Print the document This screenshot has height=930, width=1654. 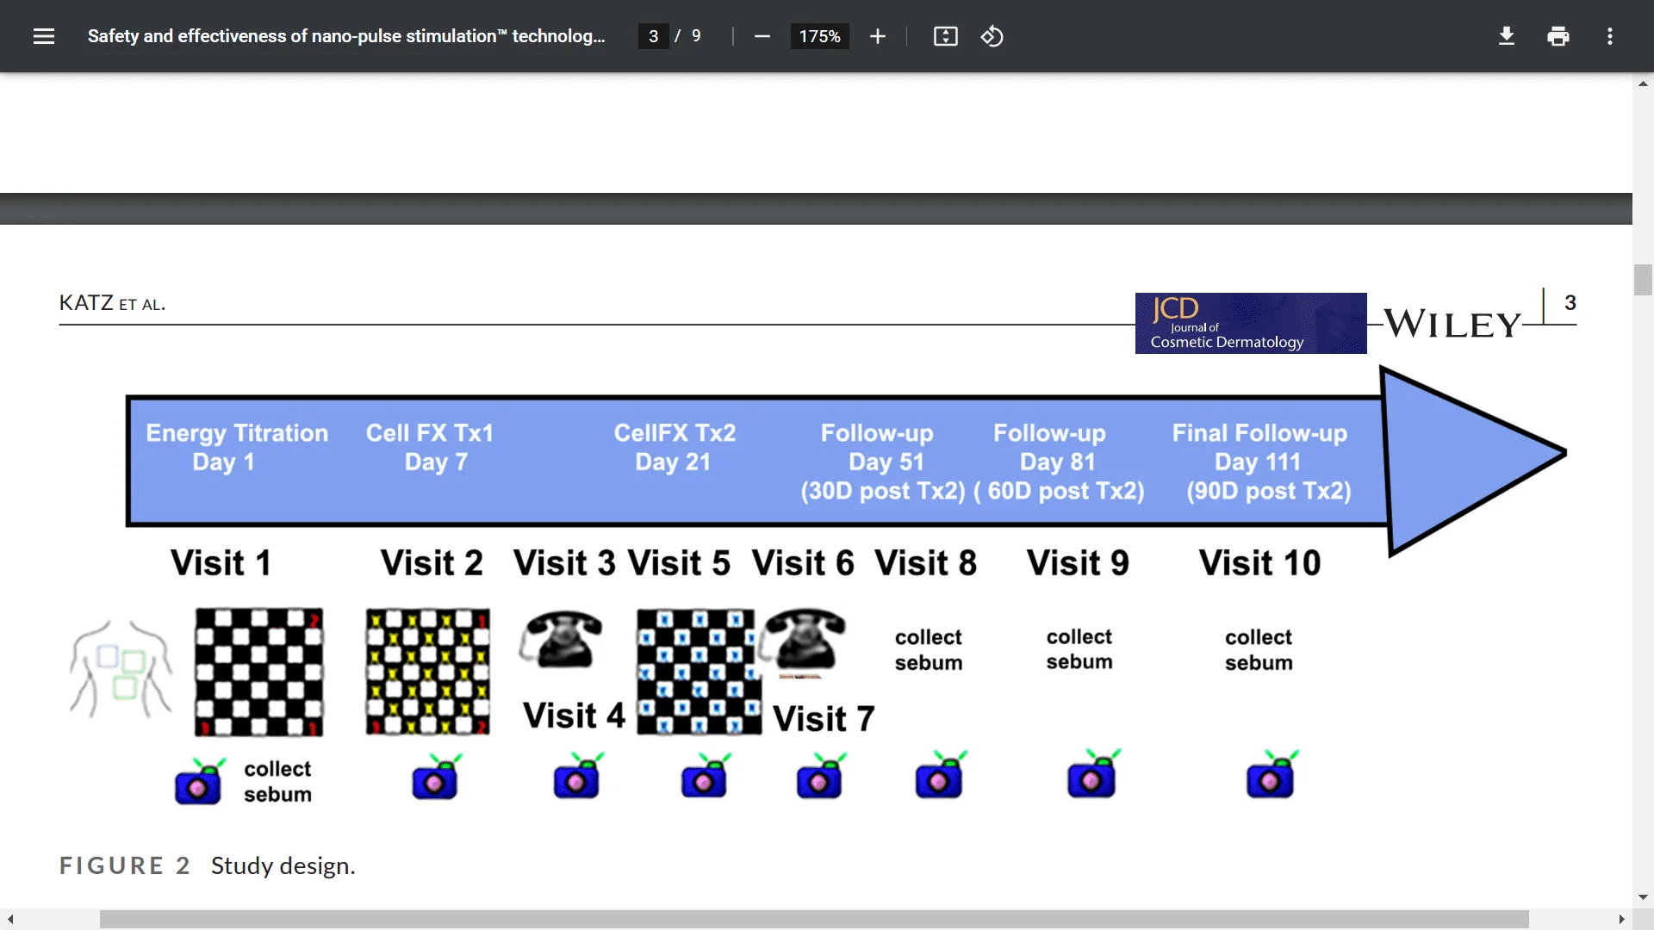[1558, 36]
